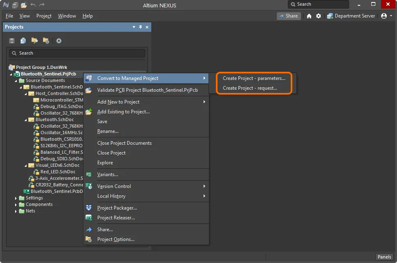Viewport: 397px width, 263px height.
Task: Click the Altium NEXUS logo icon
Action: [x=6, y=5]
